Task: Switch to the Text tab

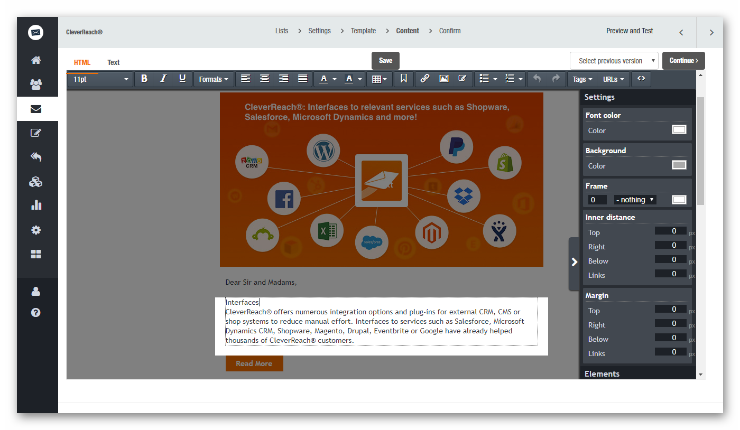Action: (x=114, y=62)
